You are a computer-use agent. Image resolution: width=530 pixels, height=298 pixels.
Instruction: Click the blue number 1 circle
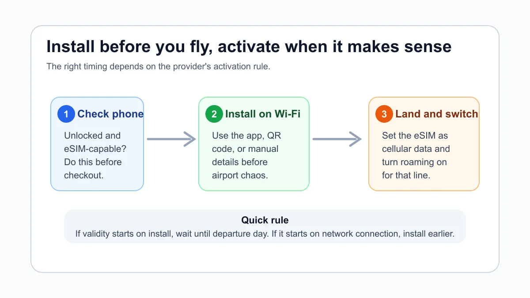tap(66, 114)
